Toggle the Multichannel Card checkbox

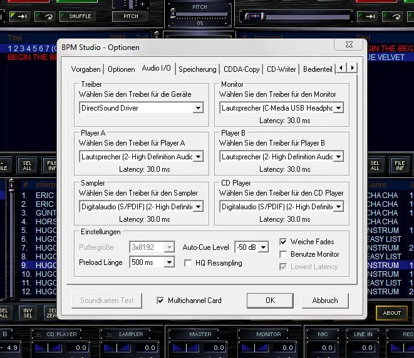[x=162, y=301]
